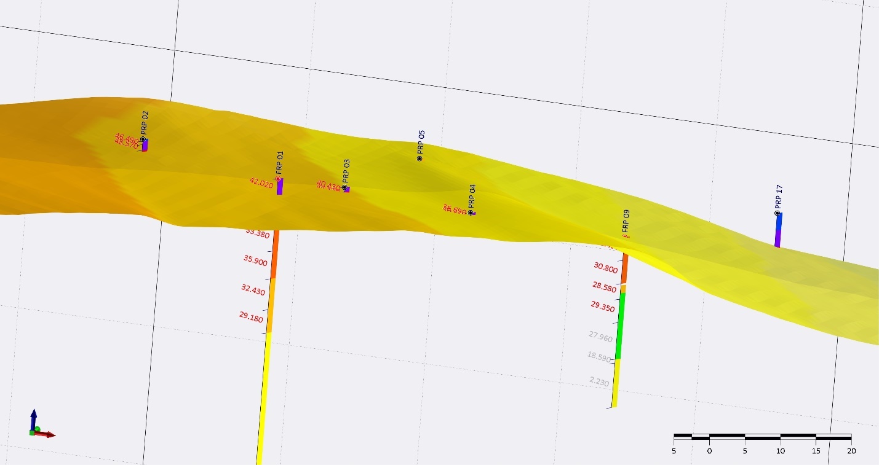
Task: Select the 29.180 depth value
Action: coord(250,318)
